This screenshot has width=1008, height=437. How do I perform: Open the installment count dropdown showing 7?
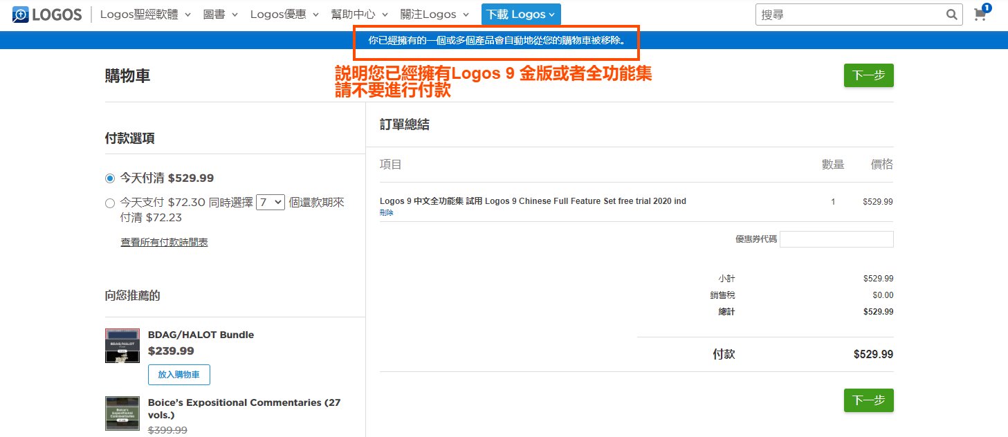tap(271, 203)
